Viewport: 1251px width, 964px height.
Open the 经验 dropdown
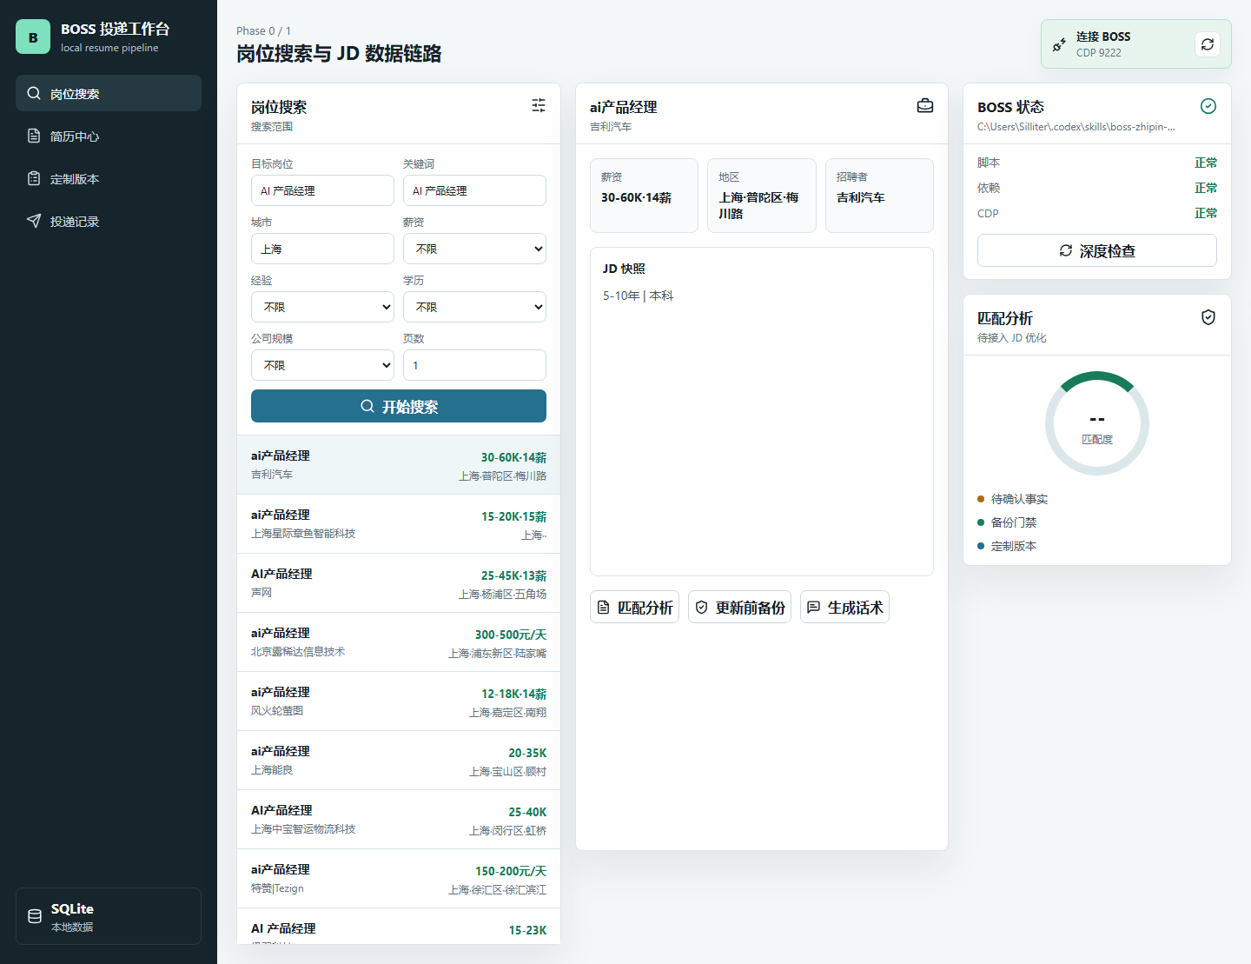click(x=322, y=307)
